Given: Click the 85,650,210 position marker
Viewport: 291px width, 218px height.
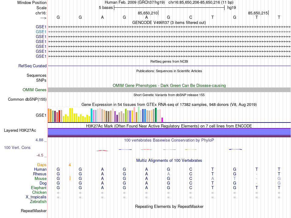Looking at the screenshot, I should click(x=148, y=13).
